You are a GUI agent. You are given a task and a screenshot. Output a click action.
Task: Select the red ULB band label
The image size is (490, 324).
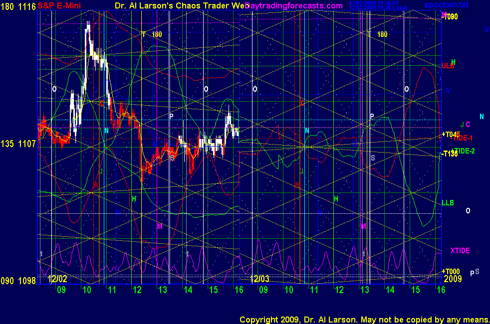448,66
